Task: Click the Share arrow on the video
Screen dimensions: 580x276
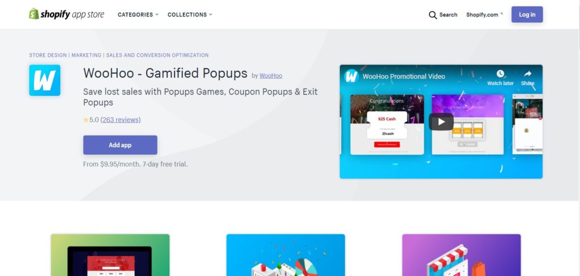Action: pos(528,74)
